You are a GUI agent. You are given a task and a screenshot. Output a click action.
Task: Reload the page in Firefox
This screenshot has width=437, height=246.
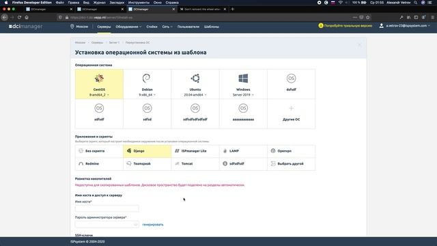(x=19, y=17)
